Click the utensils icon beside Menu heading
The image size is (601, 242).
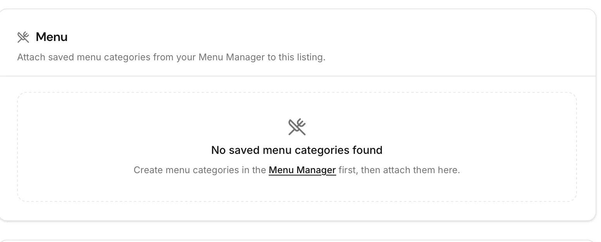pos(23,37)
